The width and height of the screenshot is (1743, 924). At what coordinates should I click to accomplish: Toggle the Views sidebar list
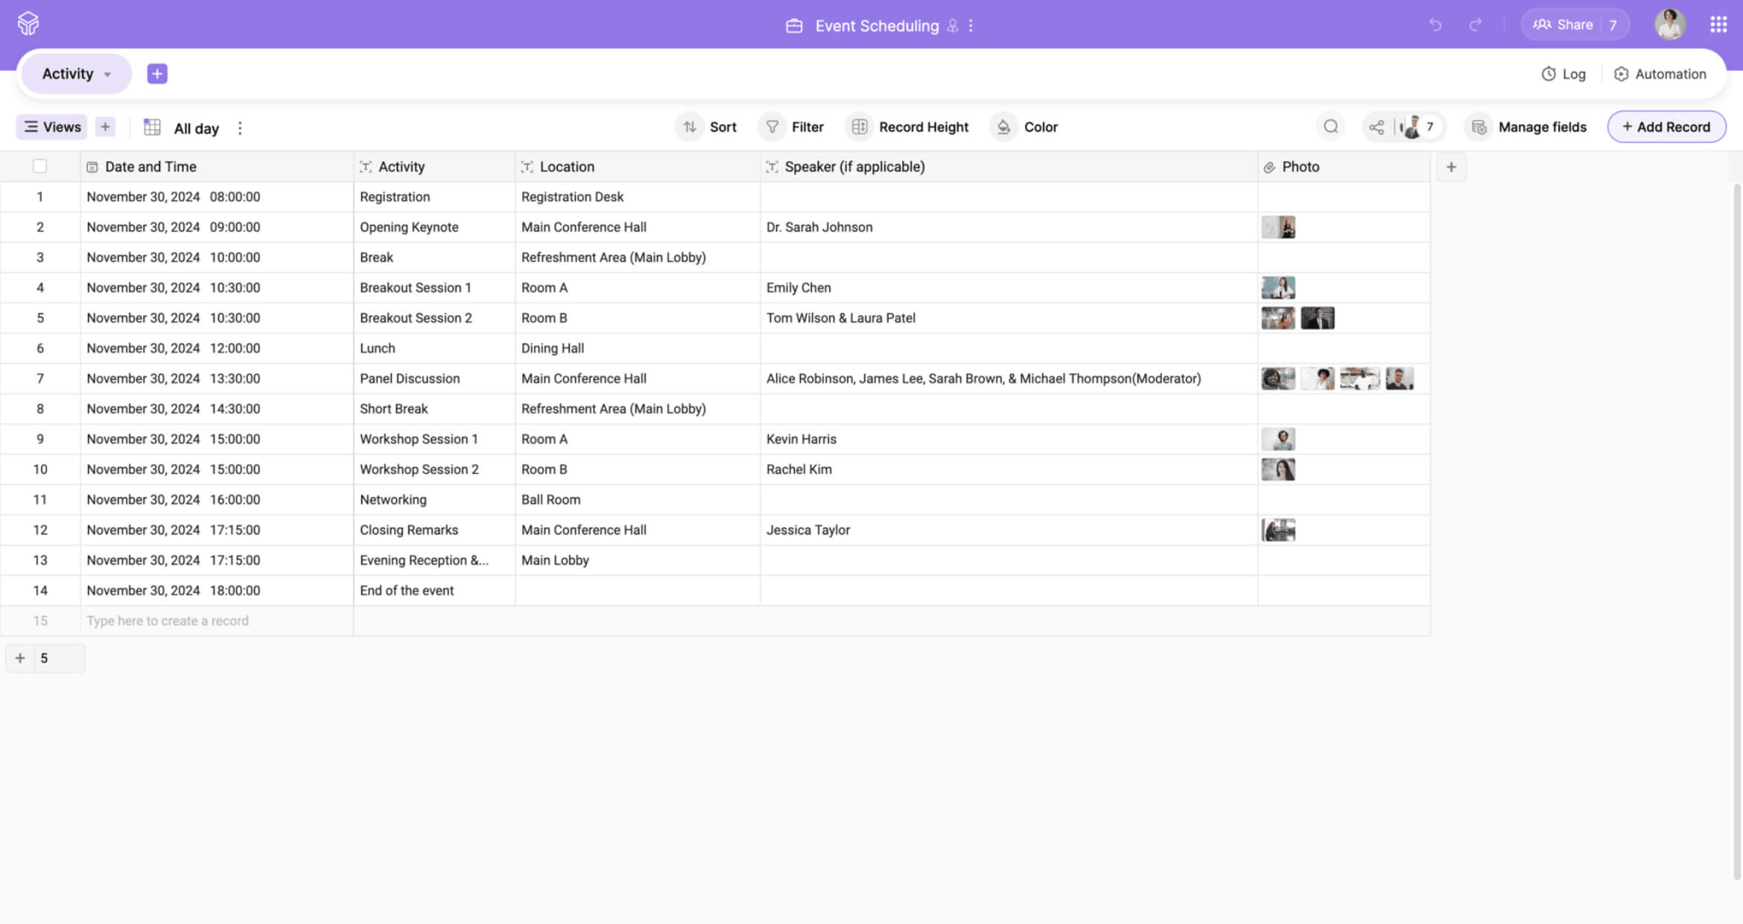pos(52,127)
